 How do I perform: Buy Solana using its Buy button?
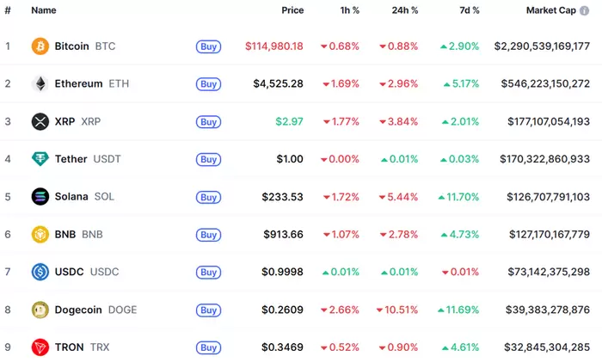(x=208, y=197)
